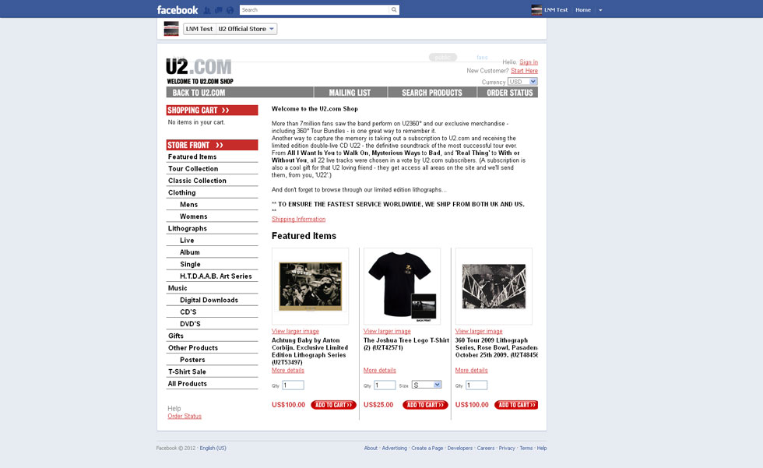Viewport: 763px width, 468px height.
Task: Click the Sign in link
Action: [529, 62]
